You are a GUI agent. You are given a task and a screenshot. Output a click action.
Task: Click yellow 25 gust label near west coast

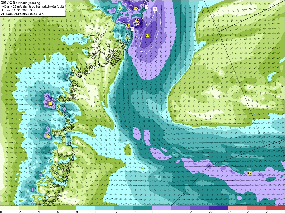[48, 135]
